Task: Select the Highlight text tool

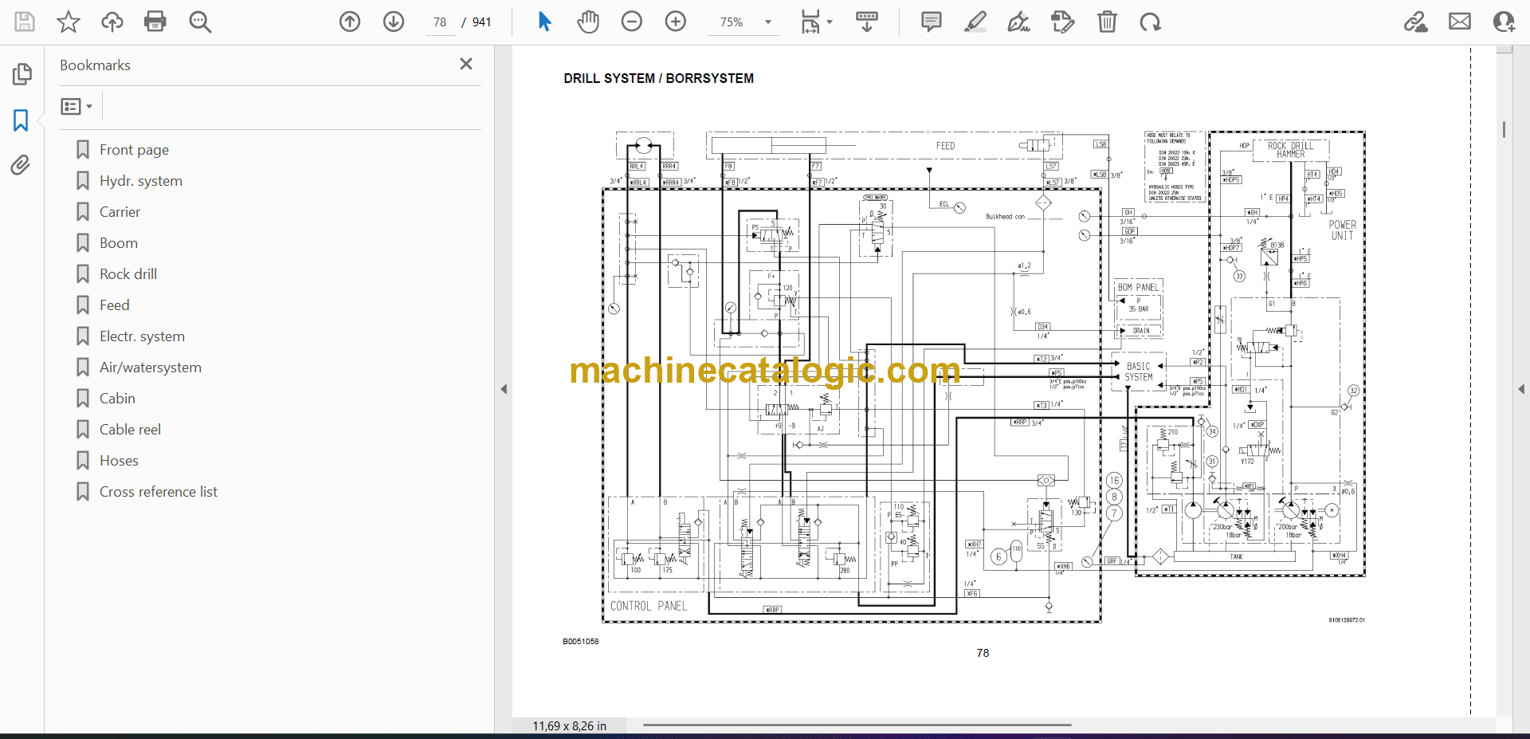Action: click(x=975, y=22)
